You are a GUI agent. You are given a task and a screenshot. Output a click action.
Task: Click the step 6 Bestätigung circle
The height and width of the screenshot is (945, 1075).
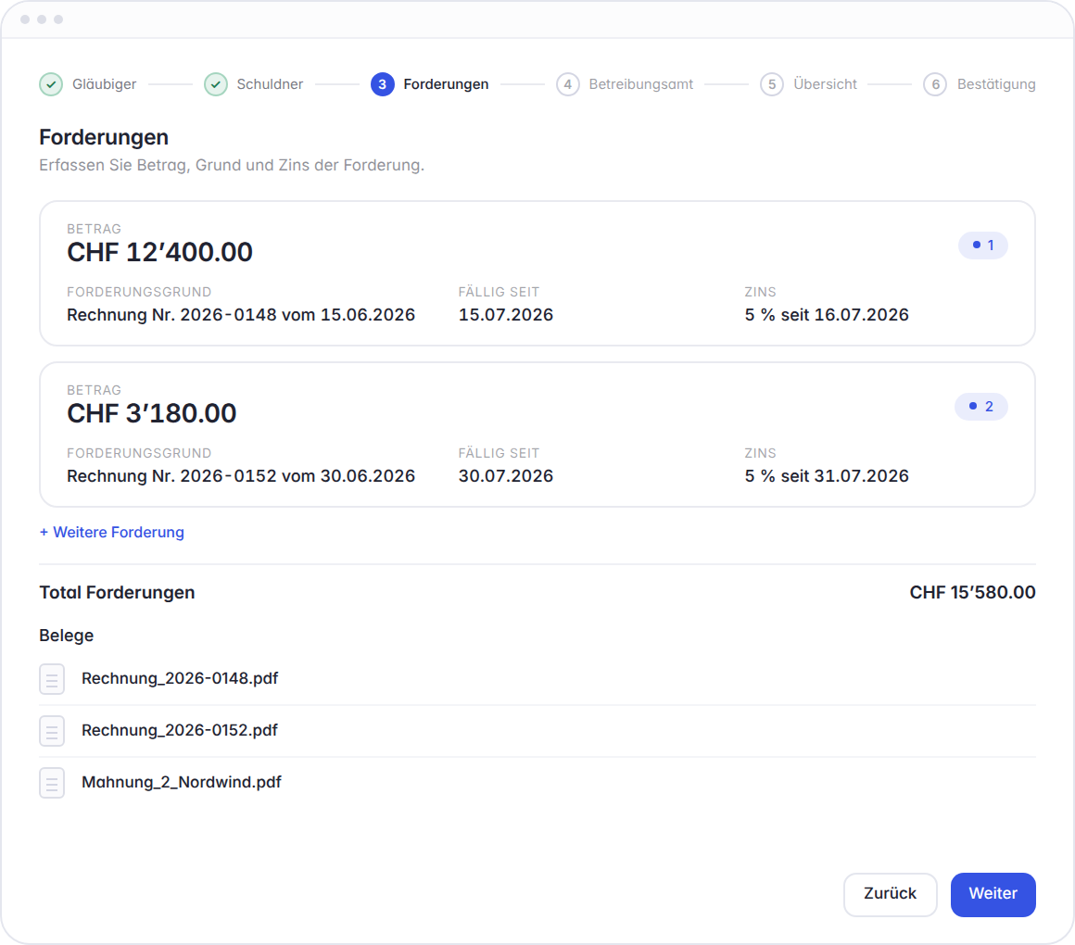point(935,84)
